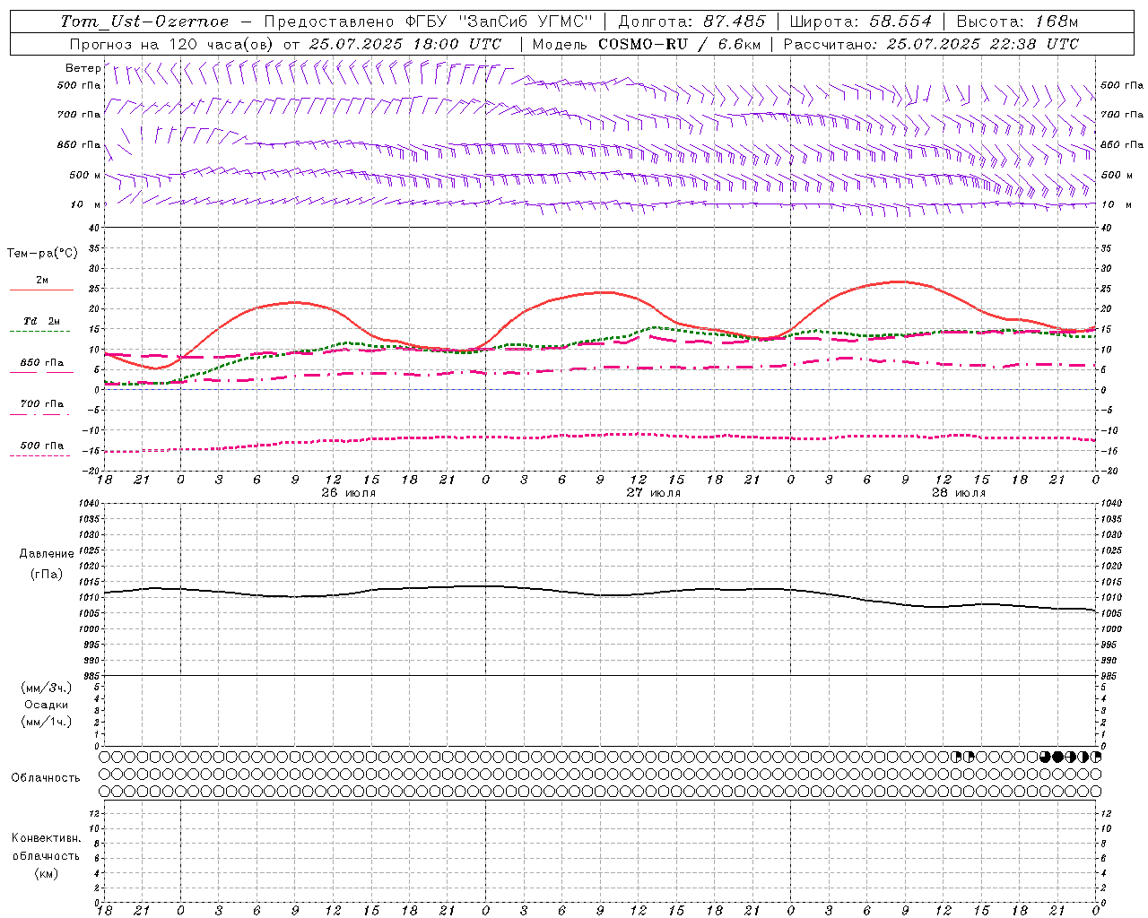Click the 700 гПа temperature legend label

click(42, 404)
